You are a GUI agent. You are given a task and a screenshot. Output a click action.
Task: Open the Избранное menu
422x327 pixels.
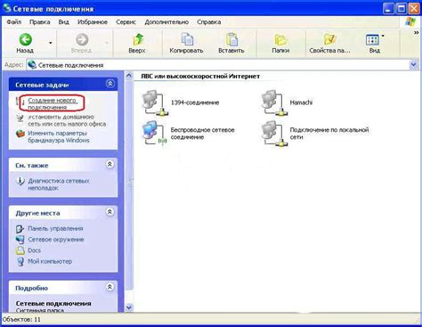(93, 22)
